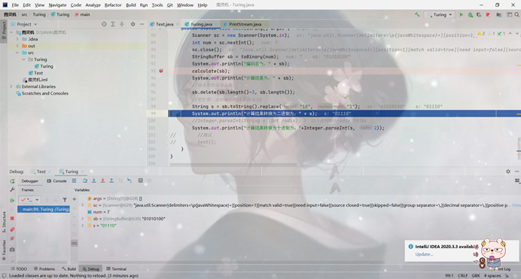521x279 pixels.
Task: Switch to Console tab in debugger
Action: (56, 181)
